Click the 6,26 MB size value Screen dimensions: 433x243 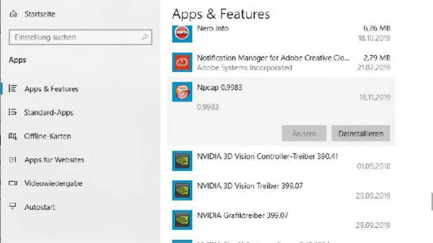376,28
